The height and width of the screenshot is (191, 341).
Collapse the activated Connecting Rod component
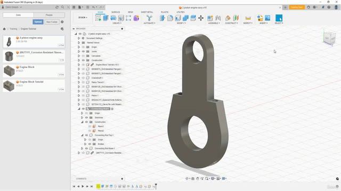[x=79, y=109]
